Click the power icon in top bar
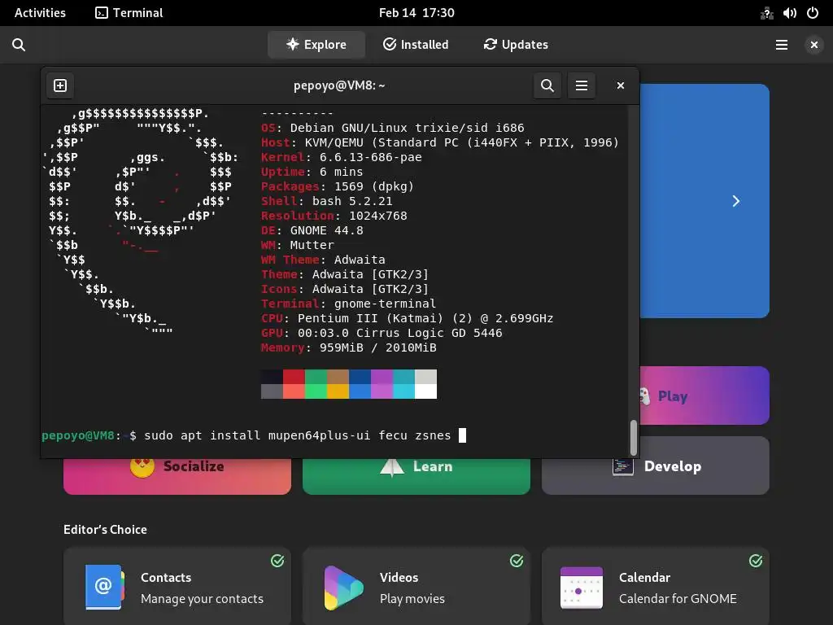833x625 pixels. click(813, 13)
